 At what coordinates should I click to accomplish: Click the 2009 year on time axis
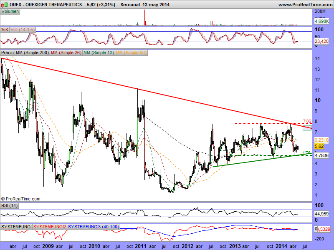[48, 246]
